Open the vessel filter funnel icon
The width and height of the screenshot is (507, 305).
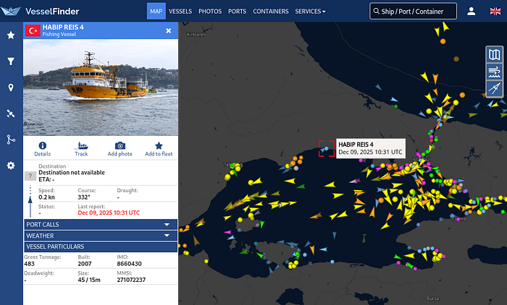click(x=11, y=61)
